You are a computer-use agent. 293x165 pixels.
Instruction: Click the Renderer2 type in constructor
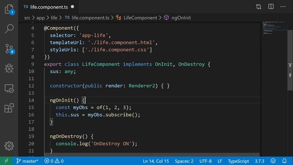[x=142, y=86]
